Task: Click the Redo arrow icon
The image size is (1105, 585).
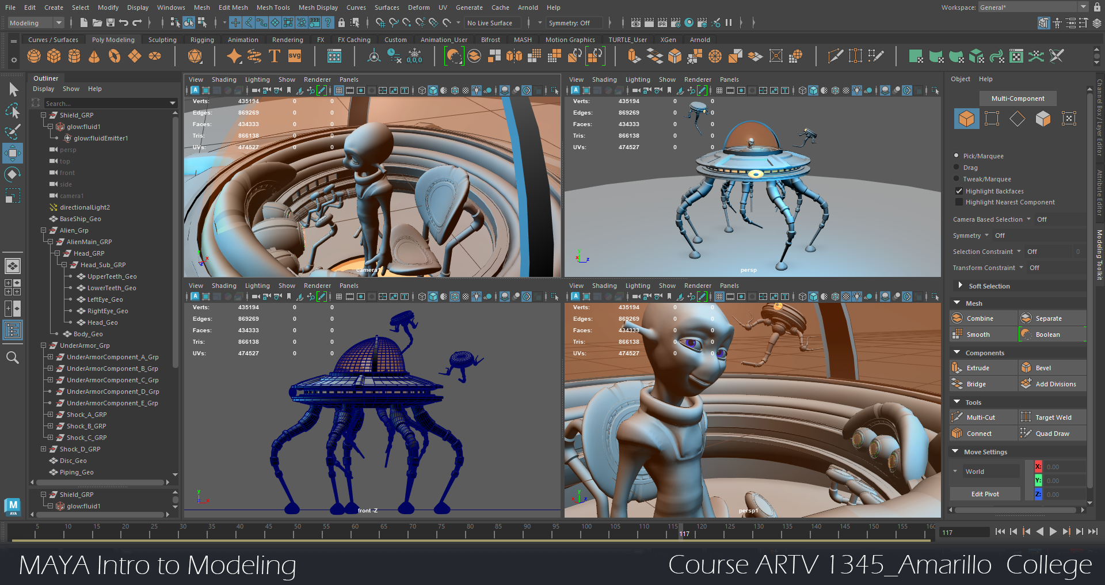Action: coord(137,22)
